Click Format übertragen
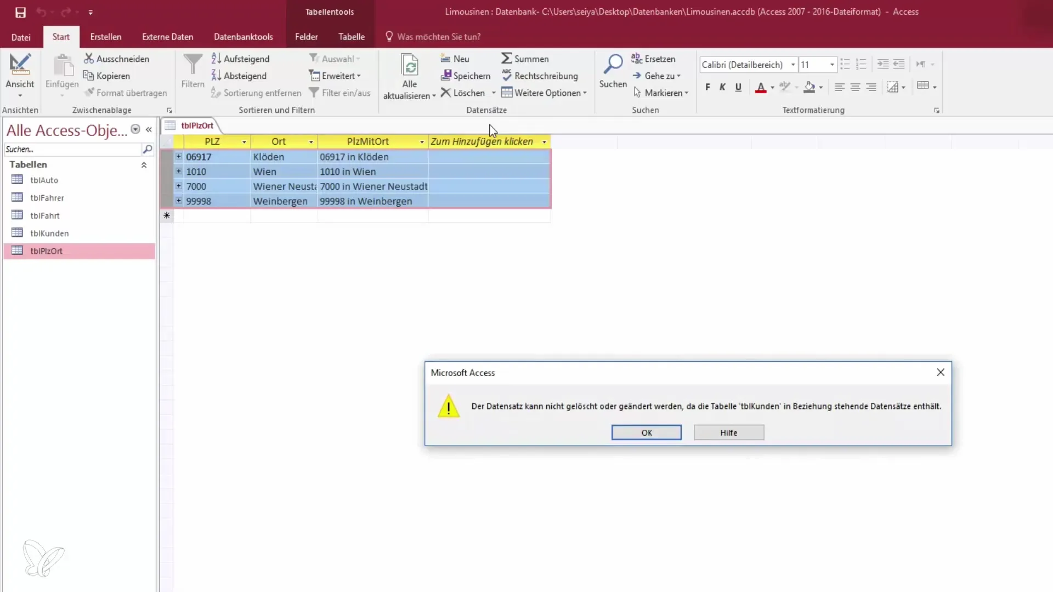 pyautogui.click(x=126, y=93)
